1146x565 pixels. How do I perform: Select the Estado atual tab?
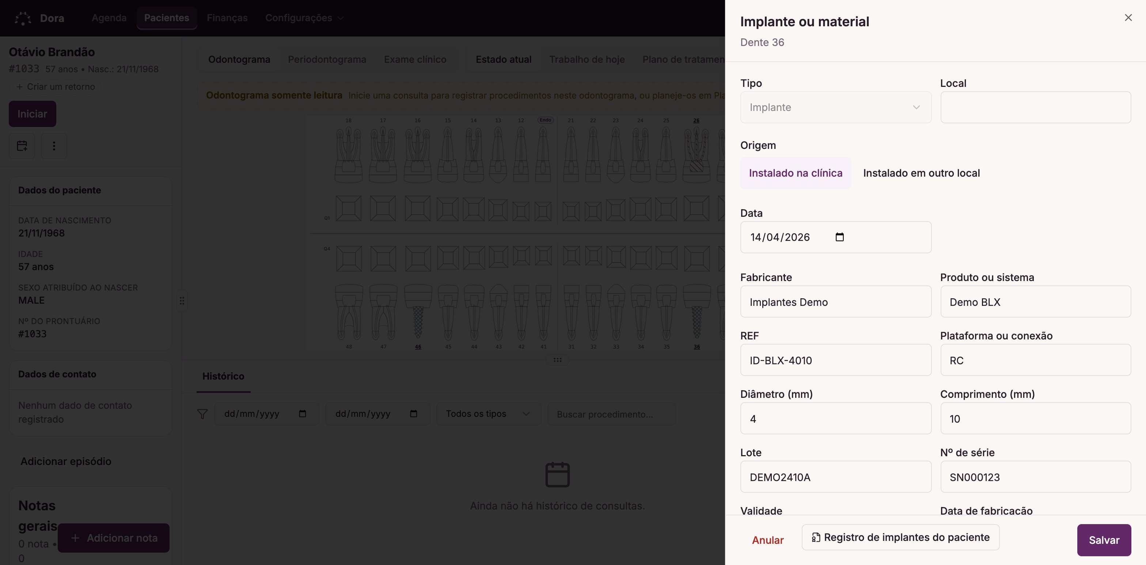(503, 59)
